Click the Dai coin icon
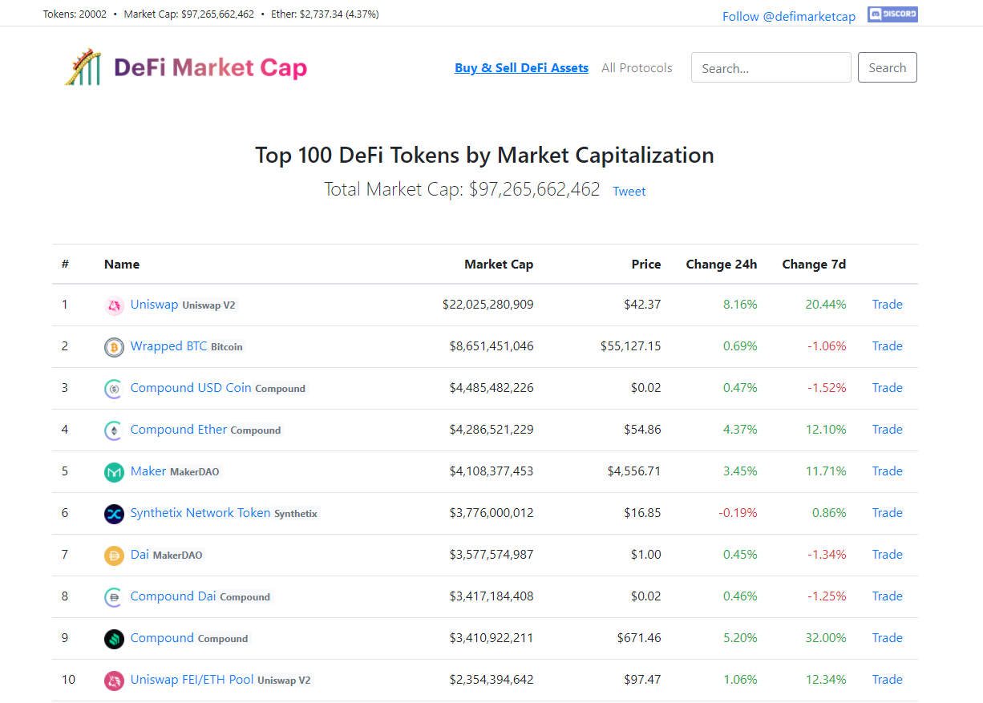 [114, 556]
